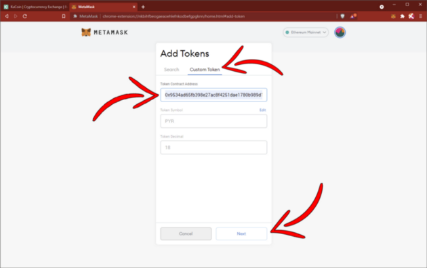Click the Token Contract Address field

coord(213,95)
